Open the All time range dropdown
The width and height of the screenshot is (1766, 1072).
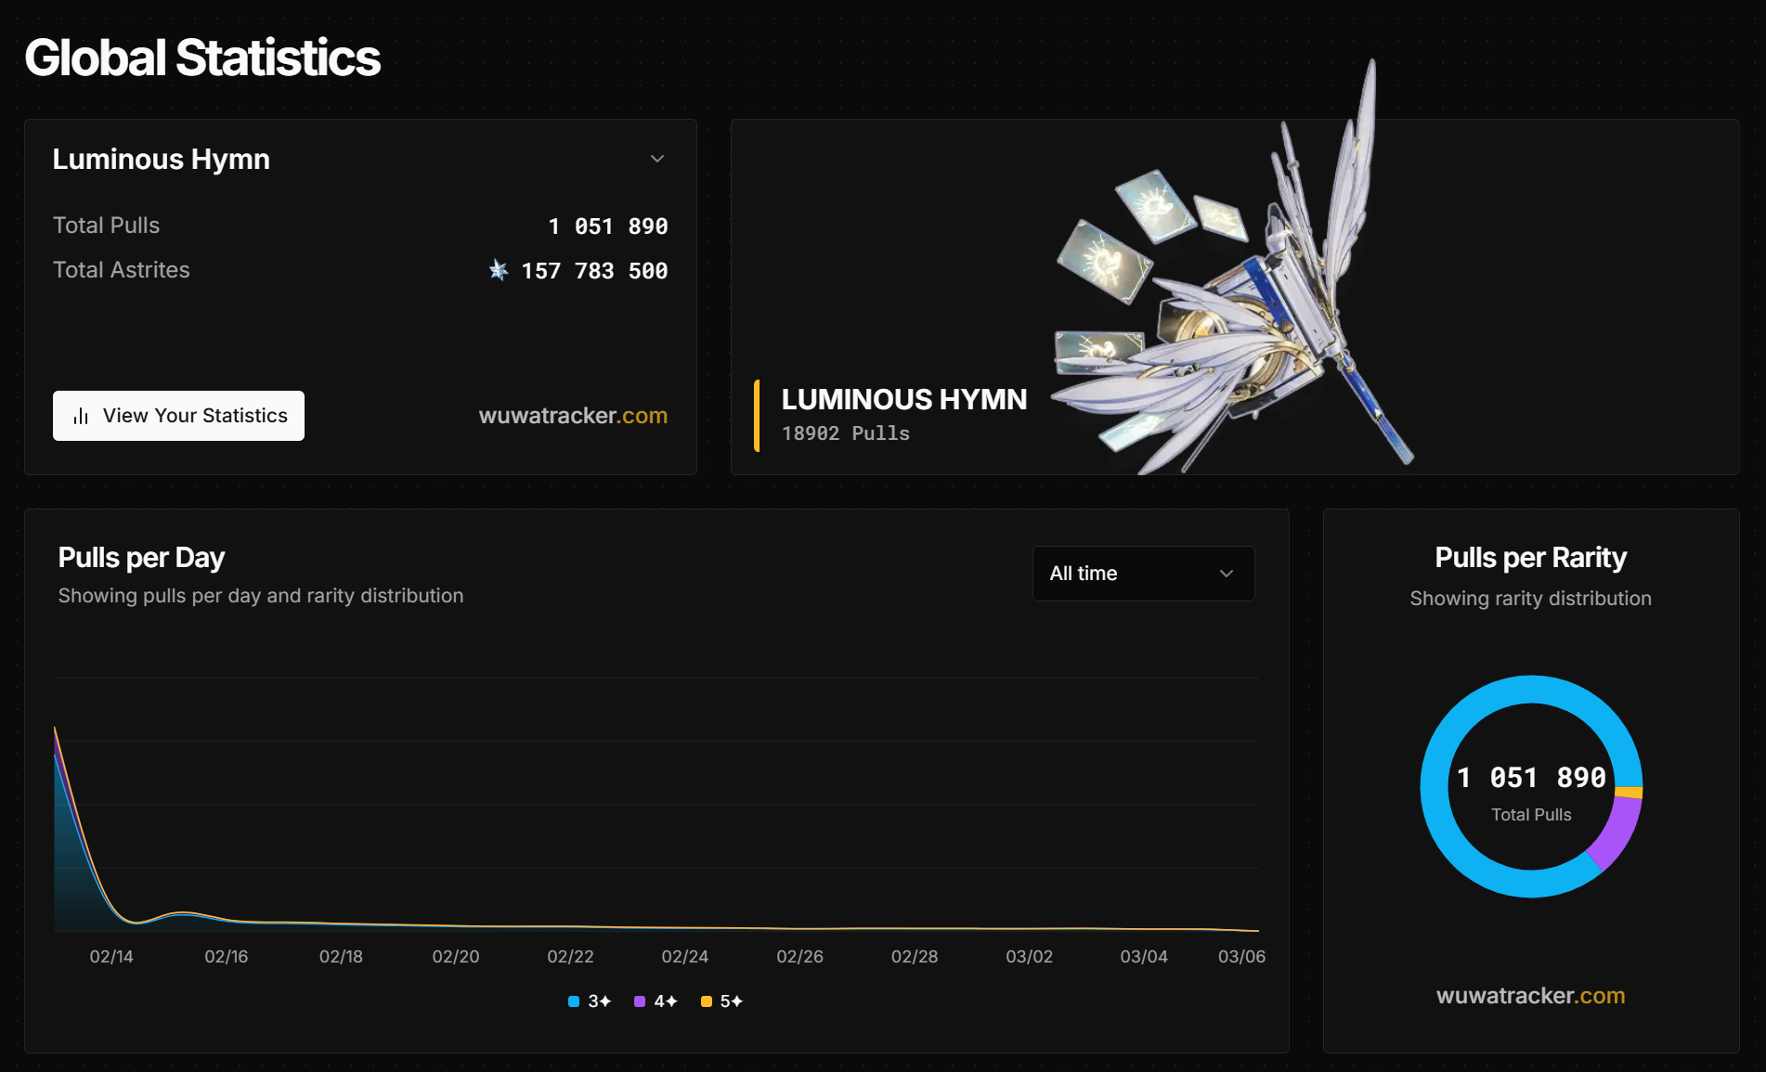click(1143, 574)
